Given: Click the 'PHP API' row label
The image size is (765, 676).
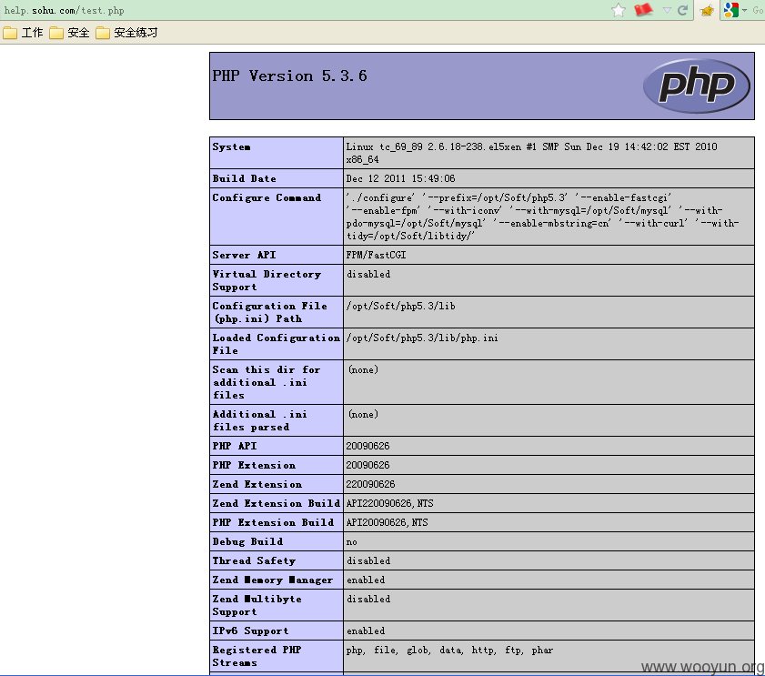Looking at the screenshot, I should tap(234, 446).
